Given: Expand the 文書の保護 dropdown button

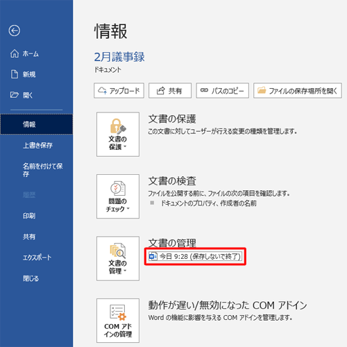Looking at the screenshot, I should [118, 135].
